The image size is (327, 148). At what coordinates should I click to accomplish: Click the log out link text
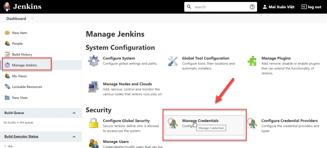point(315,7)
